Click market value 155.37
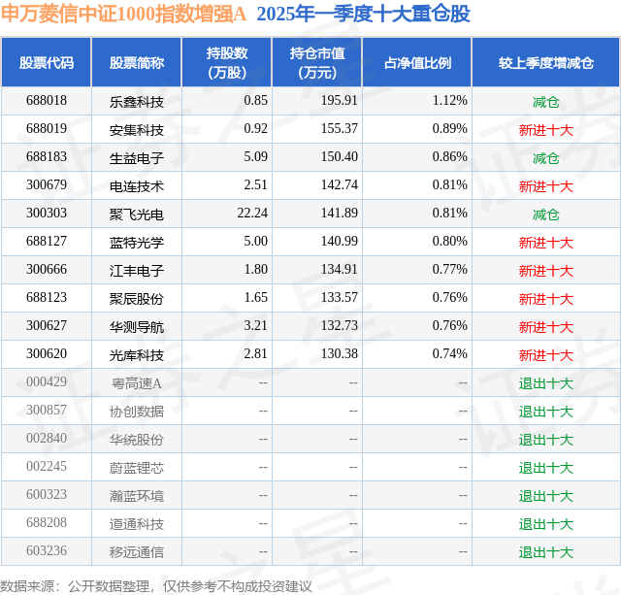 click(340, 129)
